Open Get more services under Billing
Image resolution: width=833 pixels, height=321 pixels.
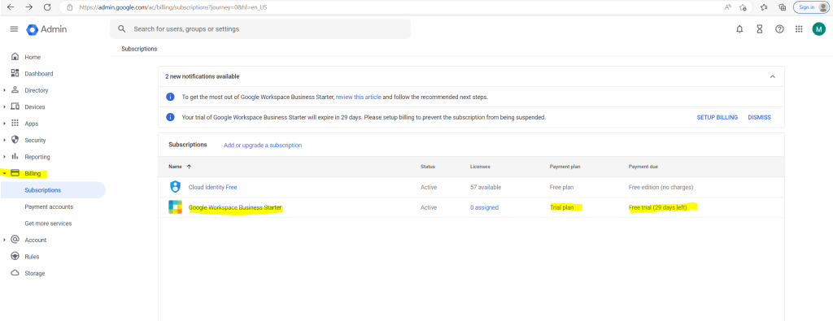point(48,223)
